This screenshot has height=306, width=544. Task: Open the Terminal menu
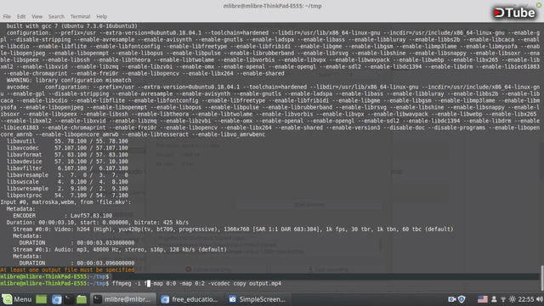[x=80, y=16]
